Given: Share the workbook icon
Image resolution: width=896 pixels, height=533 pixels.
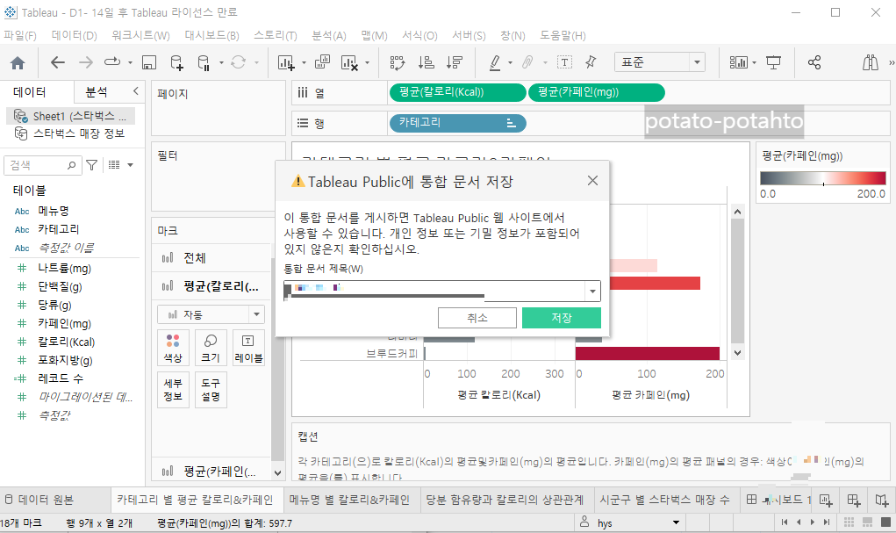Looking at the screenshot, I should click(x=814, y=62).
